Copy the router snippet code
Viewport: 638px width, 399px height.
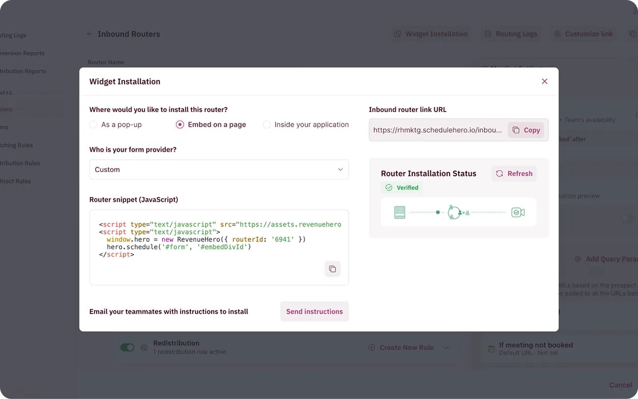click(332, 269)
